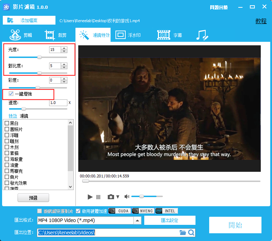Adjust the brightness slider handle
272x241 pixels.
pos(40,57)
